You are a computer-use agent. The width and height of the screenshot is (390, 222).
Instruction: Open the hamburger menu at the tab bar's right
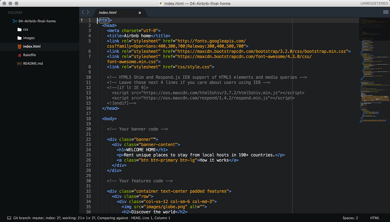coord(386,12)
